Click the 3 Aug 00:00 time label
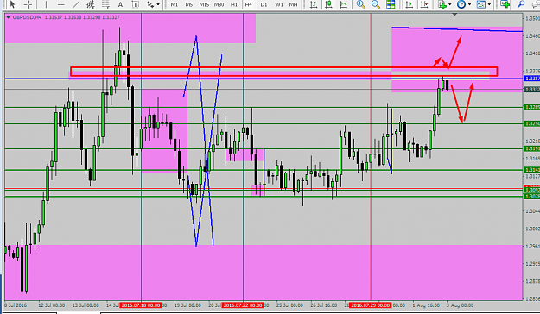 coord(460,305)
